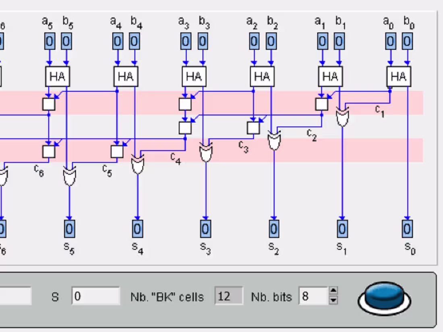Click the S value input field
The height and width of the screenshot is (332, 443).
coord(96,296)
